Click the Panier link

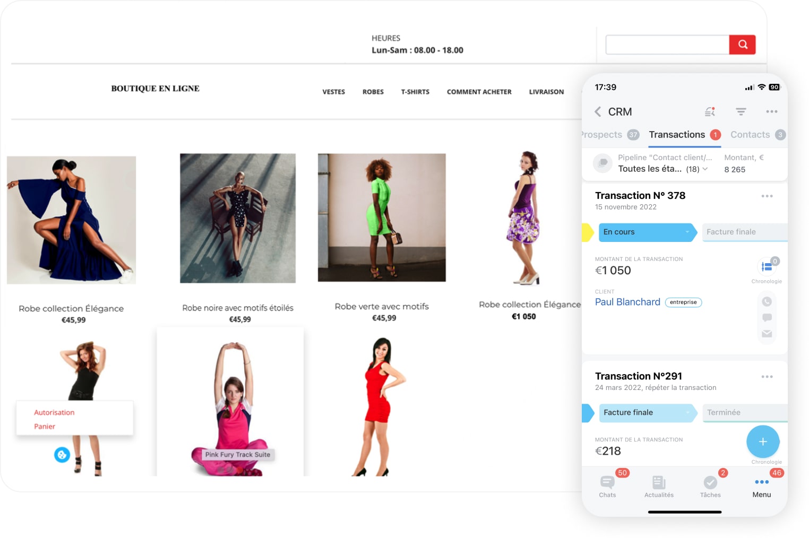point(45,427)
